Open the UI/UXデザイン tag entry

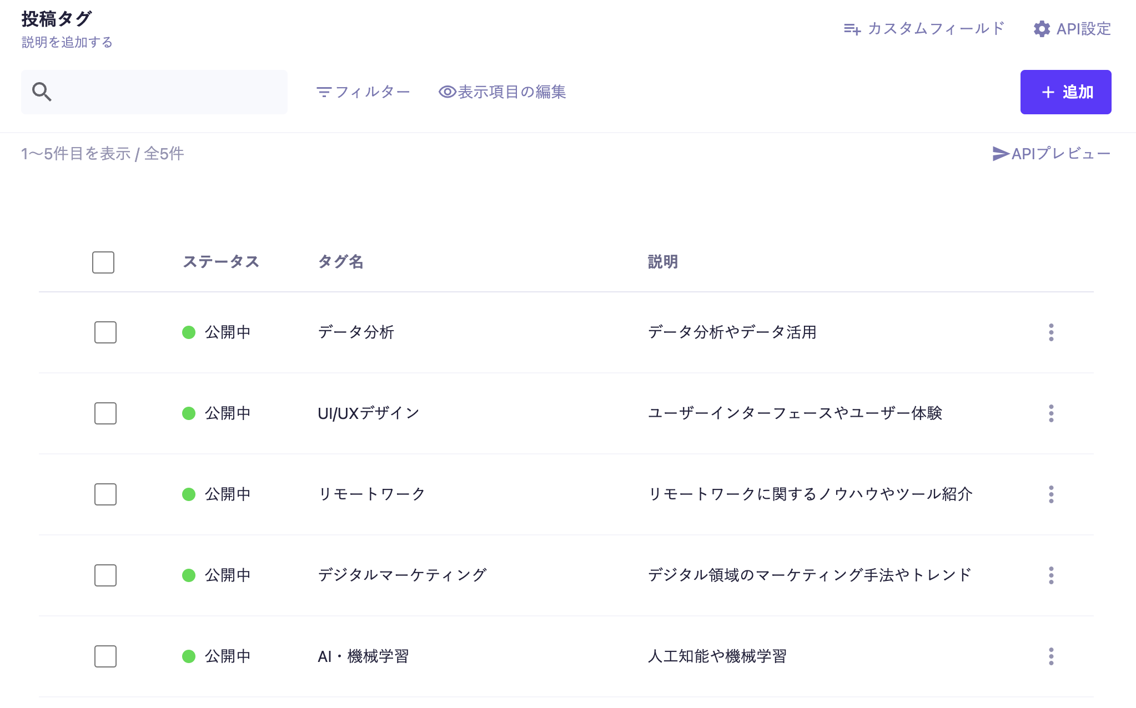368,413
